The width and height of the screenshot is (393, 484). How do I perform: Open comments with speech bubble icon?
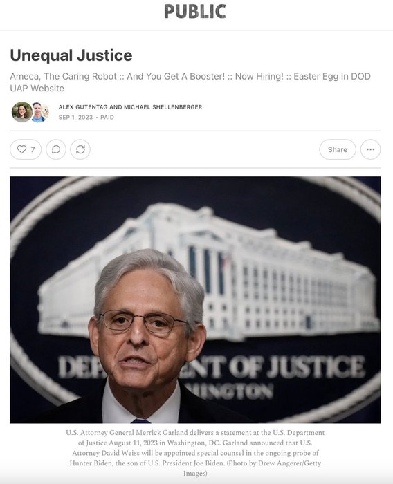pyautogui.click(x=56, y=149)
